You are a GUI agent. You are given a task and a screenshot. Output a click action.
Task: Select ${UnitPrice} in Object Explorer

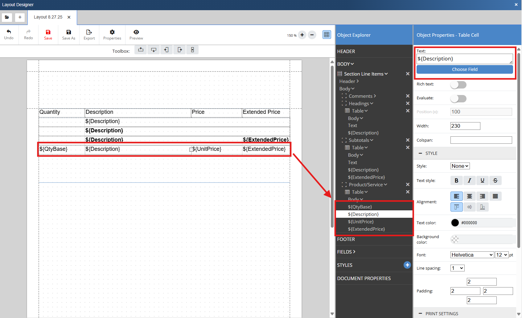[360, 222]
